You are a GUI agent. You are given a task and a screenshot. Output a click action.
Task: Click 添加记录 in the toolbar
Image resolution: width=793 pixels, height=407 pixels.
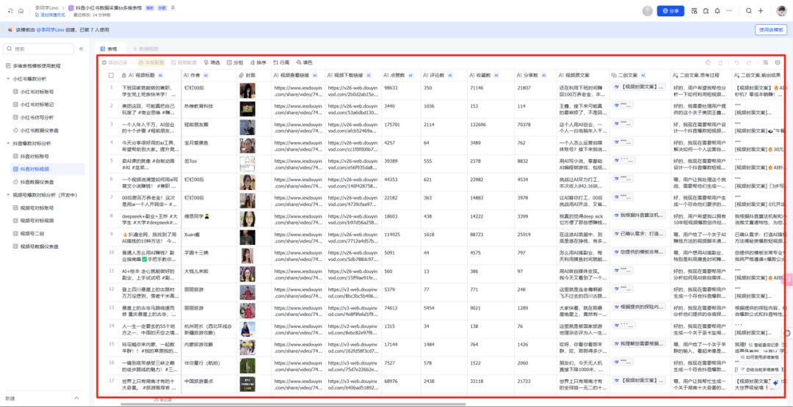coord(115,62)
